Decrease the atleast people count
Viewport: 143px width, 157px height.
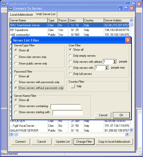click(115, 62)
